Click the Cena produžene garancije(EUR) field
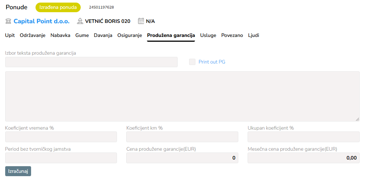This screenshot has width=366, height=178. (x=182, y=158)
